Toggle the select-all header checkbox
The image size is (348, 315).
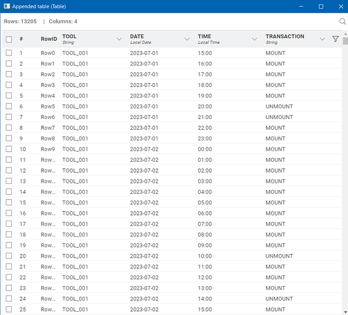click(x=9, y=39)
